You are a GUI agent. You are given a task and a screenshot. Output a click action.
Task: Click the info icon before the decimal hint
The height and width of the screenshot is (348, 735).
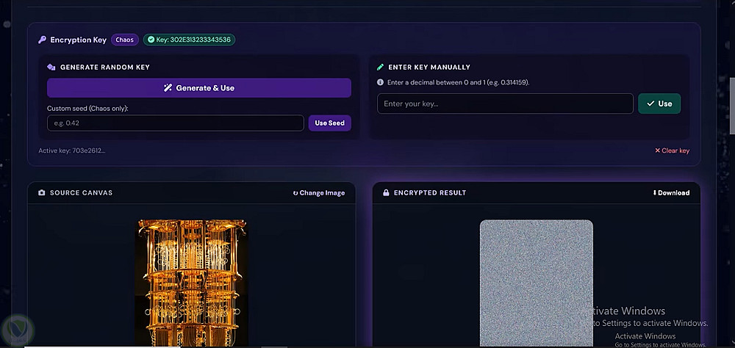point(381,82)
